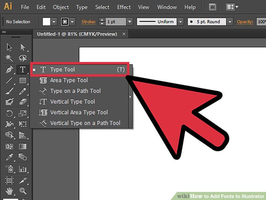Click the Opacity value field
266x200 pixels.
261,22
